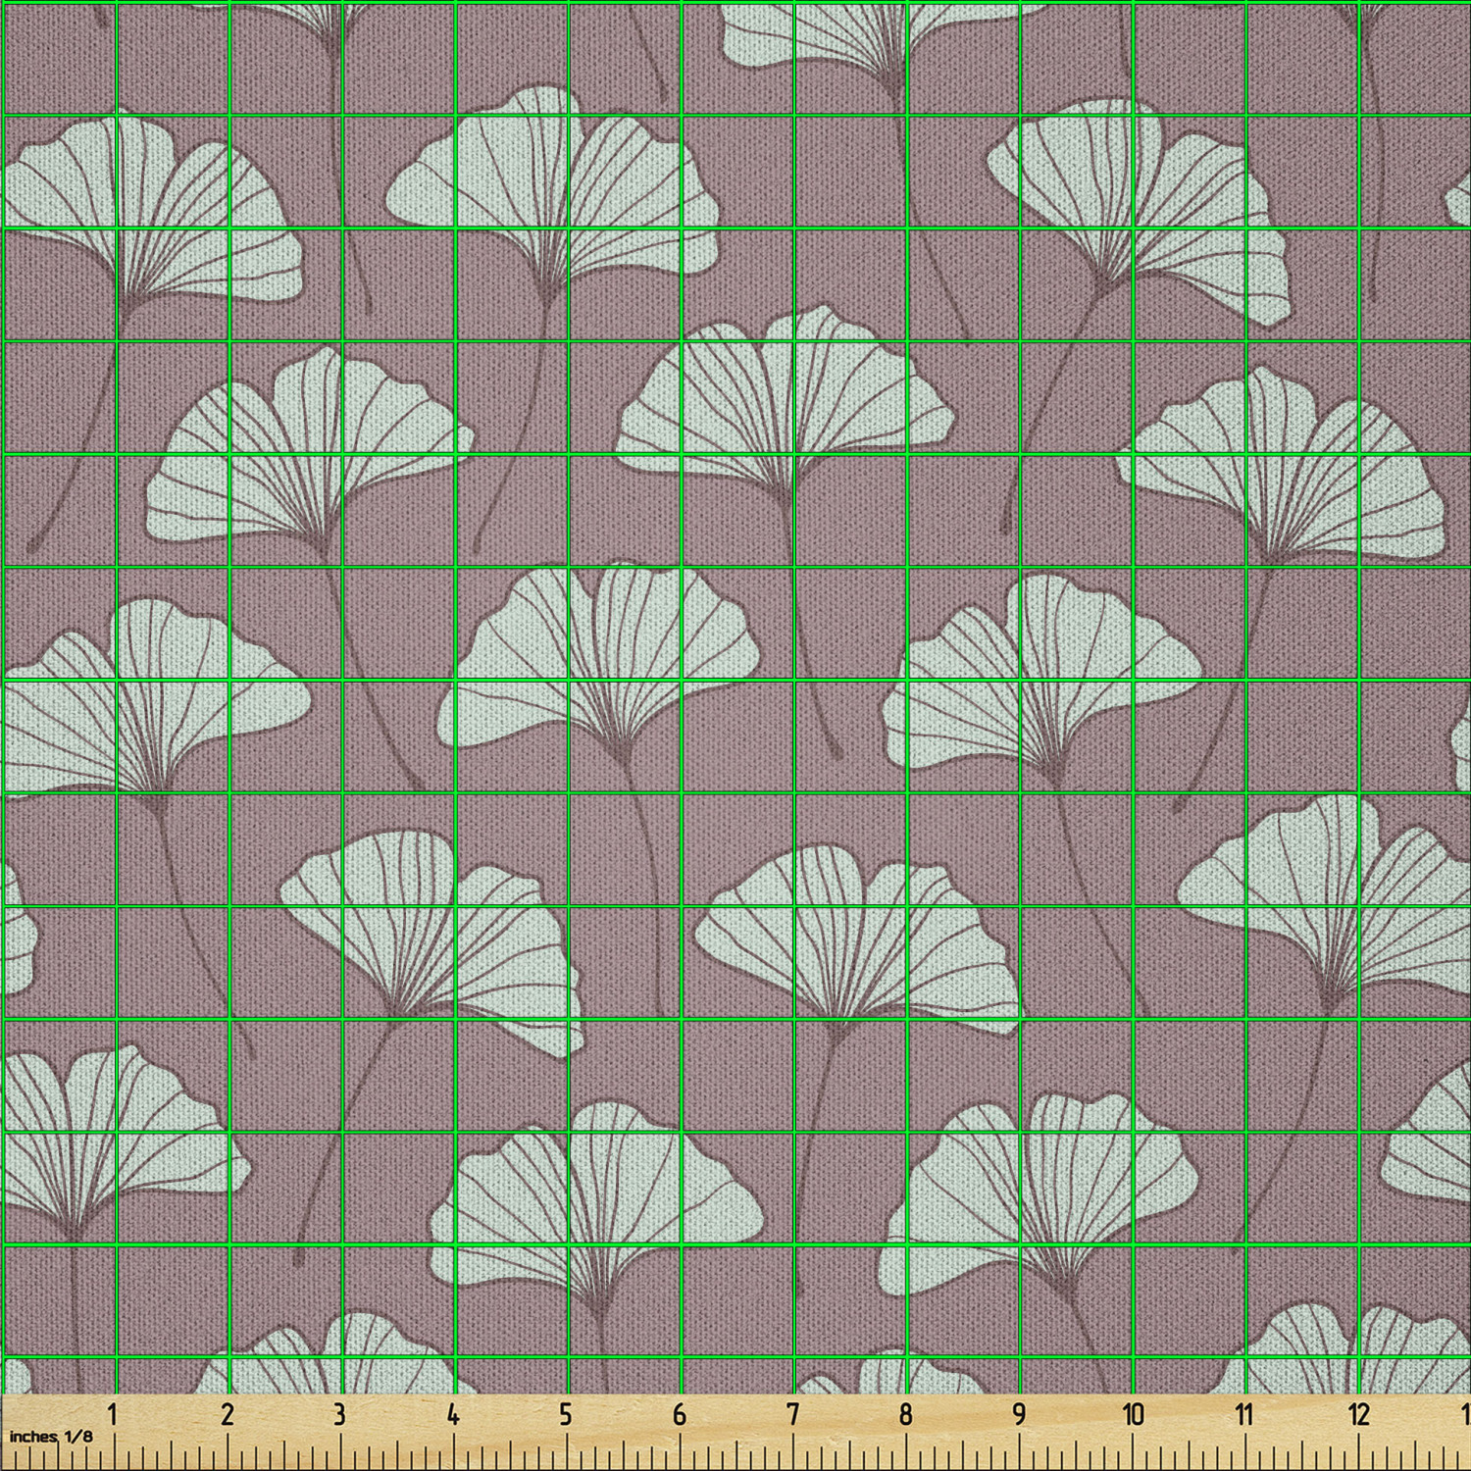Select the 5 inch ruler mark
The width and height of the screenshot is (1471, 1471).
click(x=566, y=1414)
